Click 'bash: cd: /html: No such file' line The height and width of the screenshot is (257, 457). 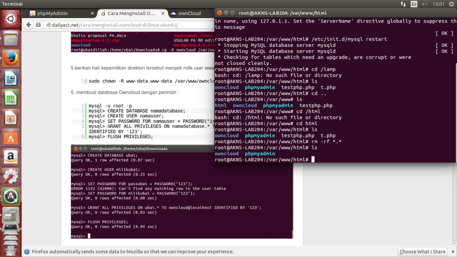tap(278, 117)
